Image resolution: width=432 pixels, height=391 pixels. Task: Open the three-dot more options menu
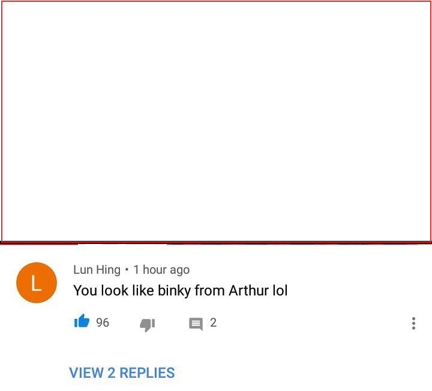(x=413, y=323)
